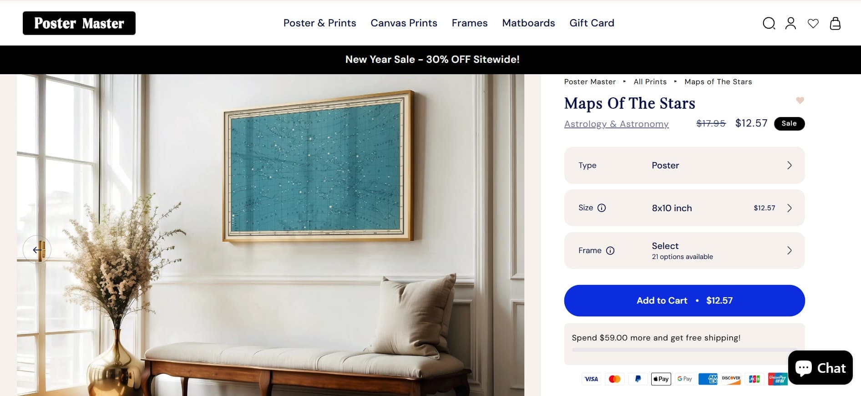Open the Canvas Prints menu
The height and width of the screenshot is (396, 861).
(x=404, y=23)
